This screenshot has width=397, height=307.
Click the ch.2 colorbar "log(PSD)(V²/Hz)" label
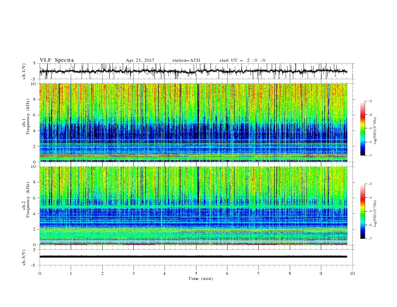click(x=375, y=214)
